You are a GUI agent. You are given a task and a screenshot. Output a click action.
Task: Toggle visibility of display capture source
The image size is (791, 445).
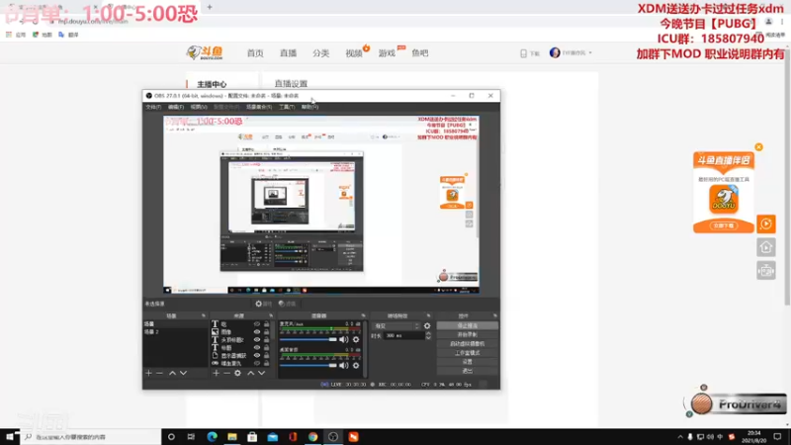pyautogui.click(x=257, y=356)
